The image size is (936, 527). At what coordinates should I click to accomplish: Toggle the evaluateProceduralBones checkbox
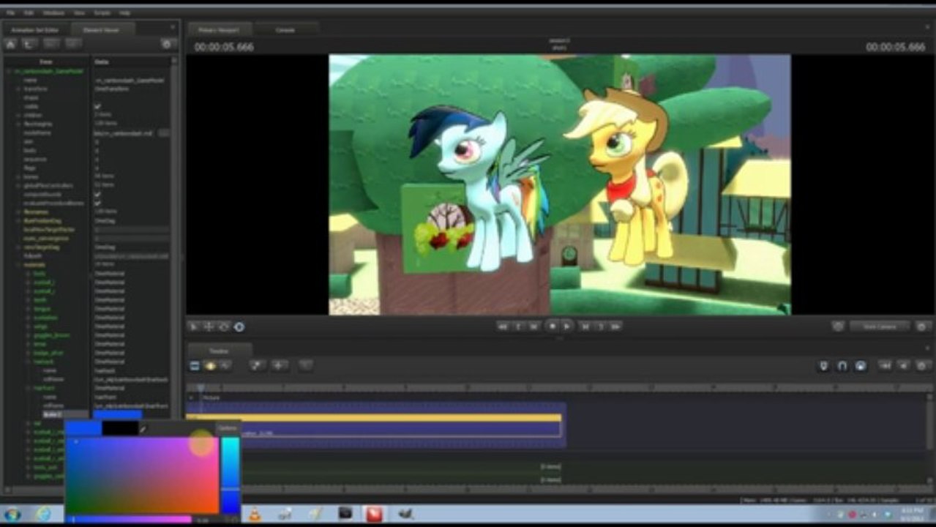(x=98, y=203)
